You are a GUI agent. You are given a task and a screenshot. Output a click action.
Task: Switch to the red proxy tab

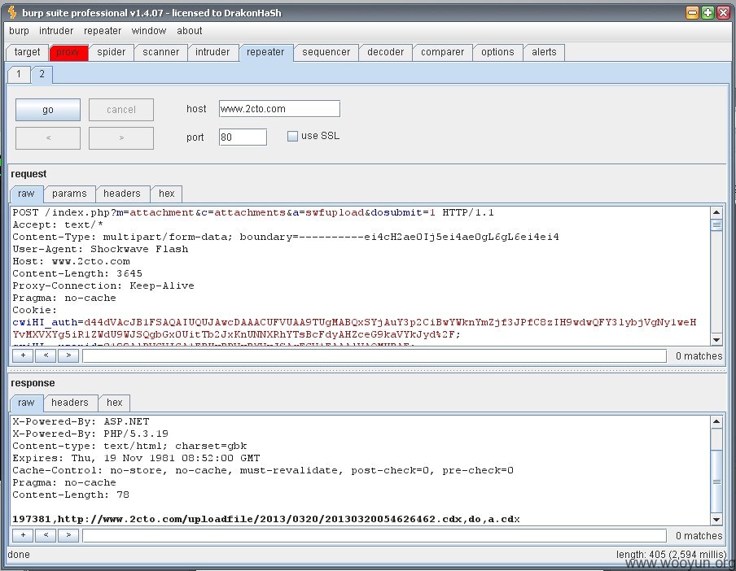(68, 52)
